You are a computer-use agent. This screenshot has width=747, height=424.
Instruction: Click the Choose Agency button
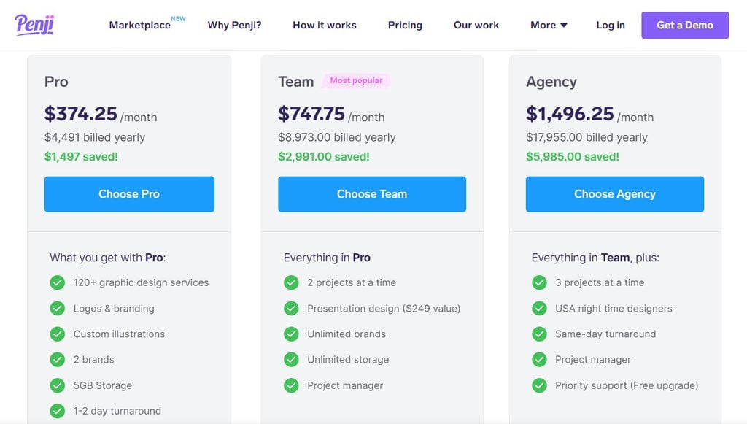pos(615,194)
